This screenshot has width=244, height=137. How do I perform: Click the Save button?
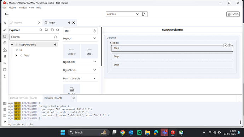click(x=233, y=14)
